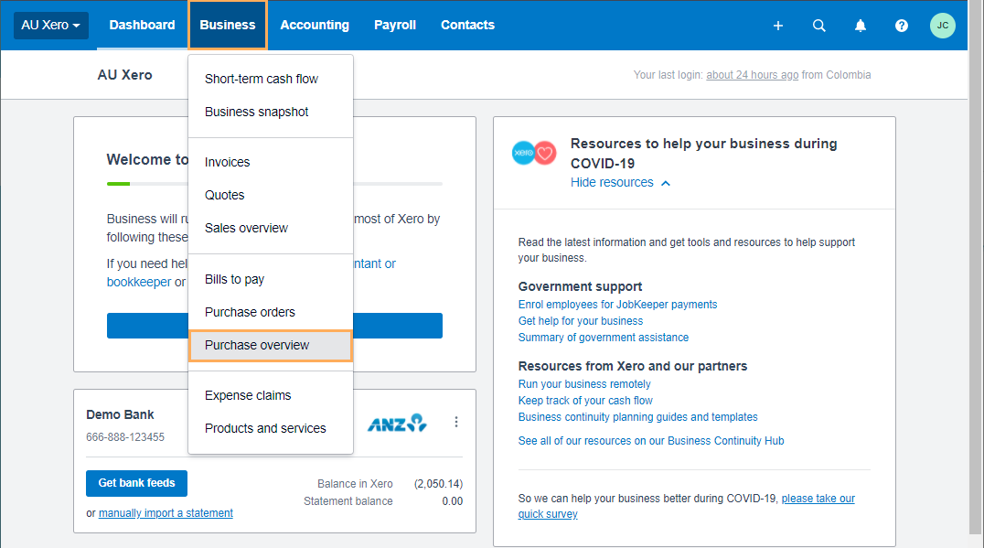Click the welcome setup progress bar

[275, 184]
